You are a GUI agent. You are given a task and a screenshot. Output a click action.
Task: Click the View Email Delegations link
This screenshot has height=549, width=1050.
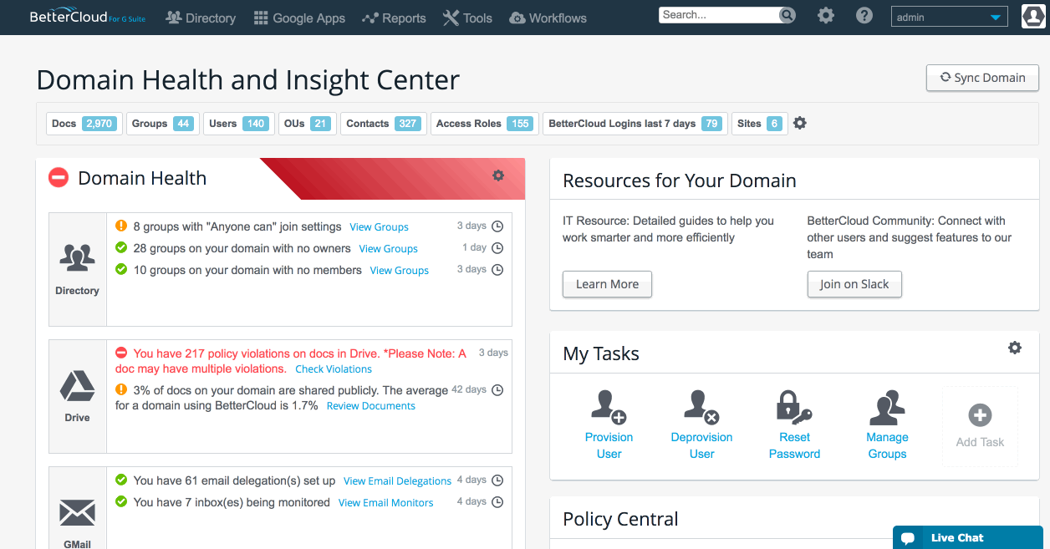[397, 481]
